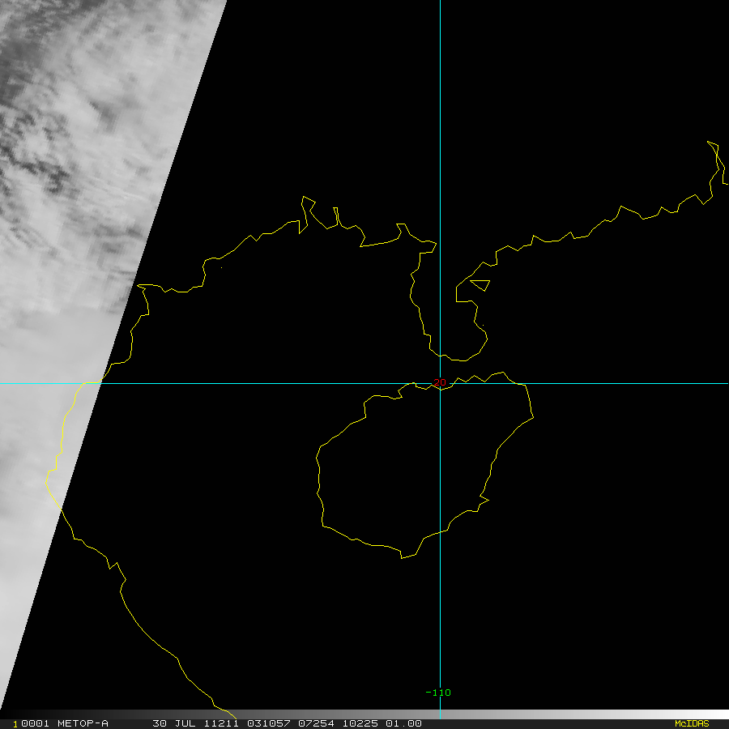This screenshot has height=729, width=729.
Task: Click the yellow frame number 1
Action: point(15,724)
